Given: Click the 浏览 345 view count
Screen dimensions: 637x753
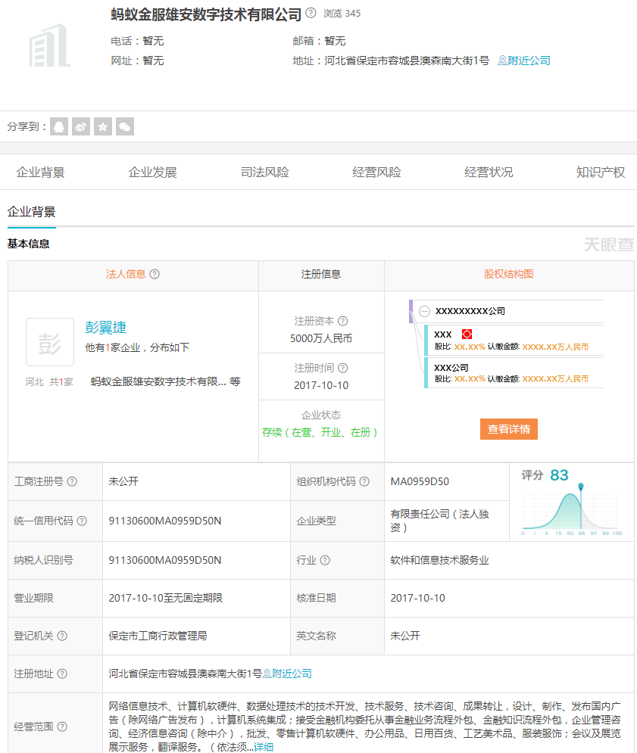Looking at the screenshot, I should pos(342,14).
